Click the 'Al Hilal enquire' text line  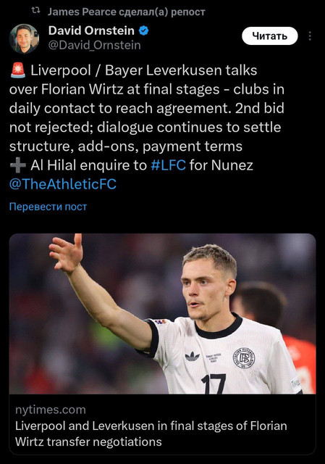pyautogui.click(x=131, y=165)
